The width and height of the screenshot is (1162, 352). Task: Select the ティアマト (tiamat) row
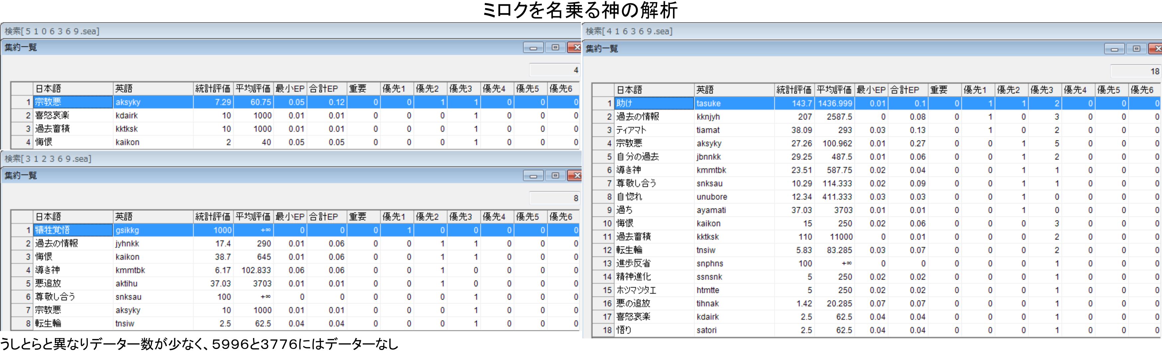[x=654, y=130]
